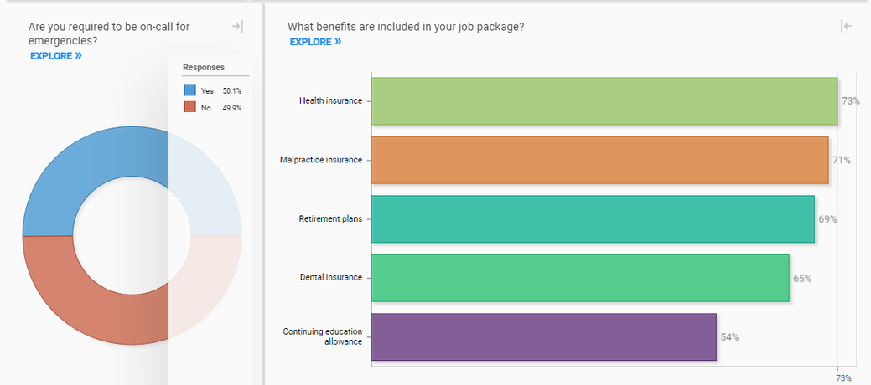Select the No 49.9% legend entry
This screenshot has width=871, height=385.
tap(220, 107)
